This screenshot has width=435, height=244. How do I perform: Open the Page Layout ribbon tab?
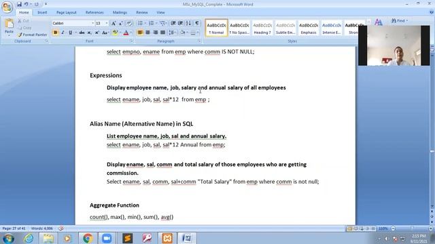[67, 12]
